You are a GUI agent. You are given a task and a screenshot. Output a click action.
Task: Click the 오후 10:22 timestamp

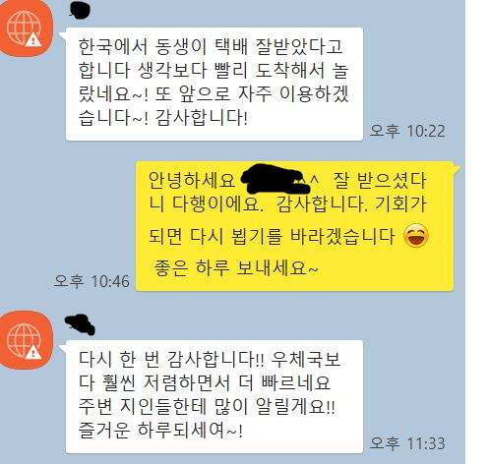407,131
